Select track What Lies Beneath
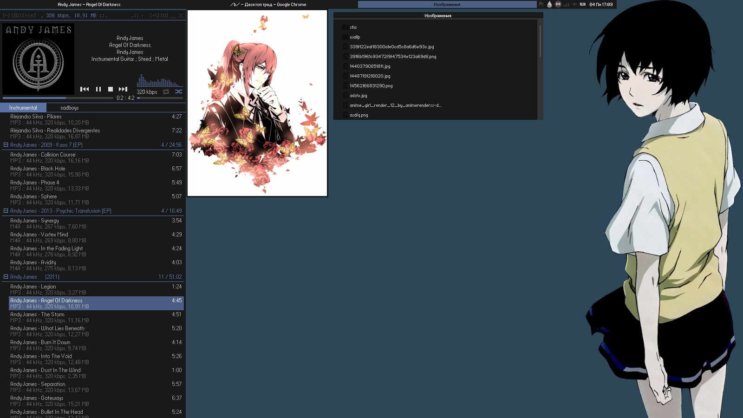 pos(96,331)
